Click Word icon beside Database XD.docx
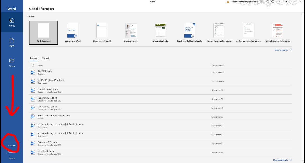The height and width of the screenshot is (163, 305). point(33,144)
